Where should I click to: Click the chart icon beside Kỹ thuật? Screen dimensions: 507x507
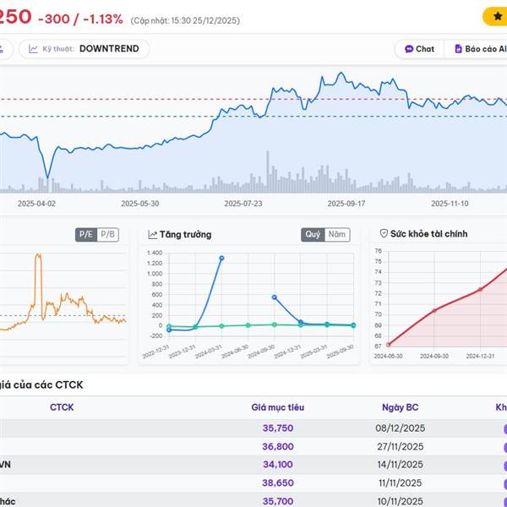33,49
